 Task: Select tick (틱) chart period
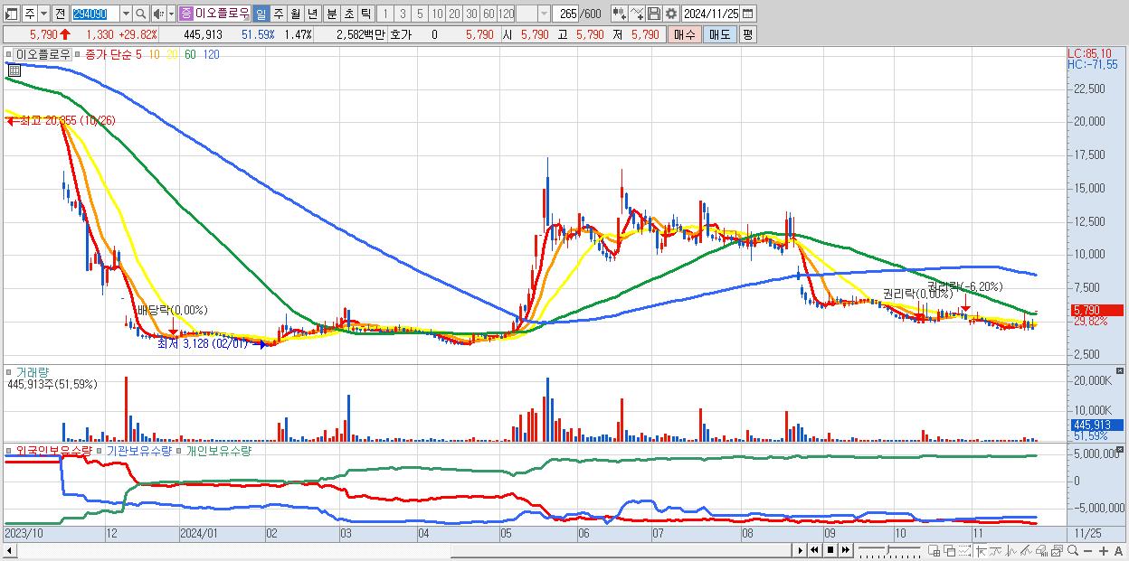coord(365,14)
